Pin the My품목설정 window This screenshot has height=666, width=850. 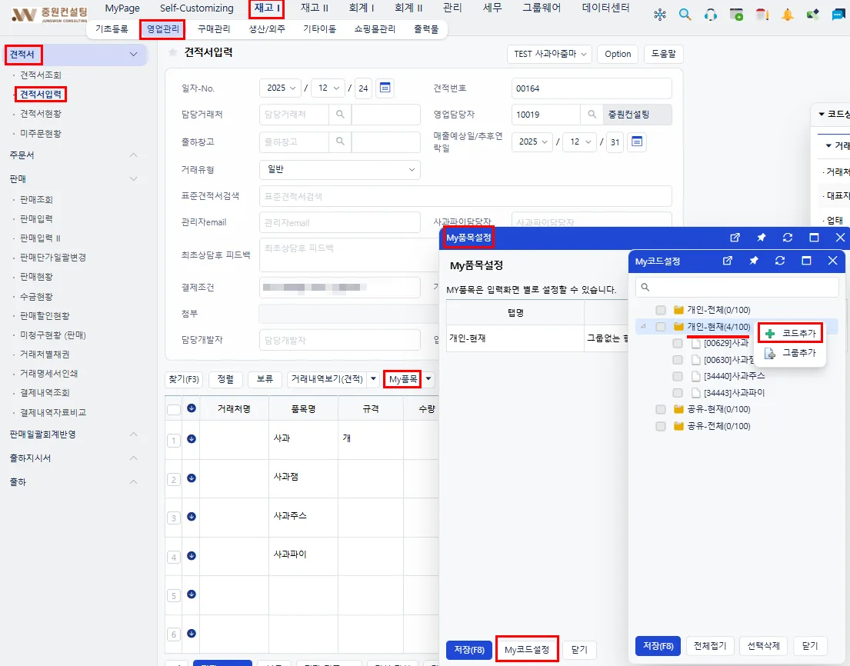[x=761, y=238]
